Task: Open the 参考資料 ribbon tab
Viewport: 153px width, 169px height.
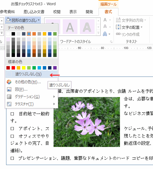Action: (x=7, y=12)
